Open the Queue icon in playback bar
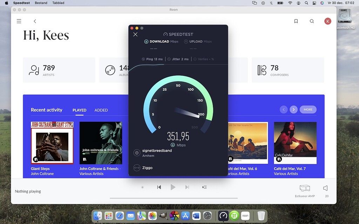The height and width of the screenshot is (224, 359). pos(204,187)
